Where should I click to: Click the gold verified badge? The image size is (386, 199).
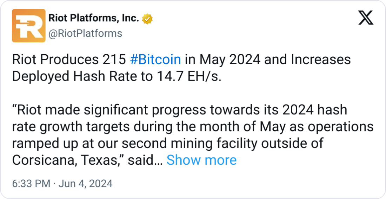point(147,19)
